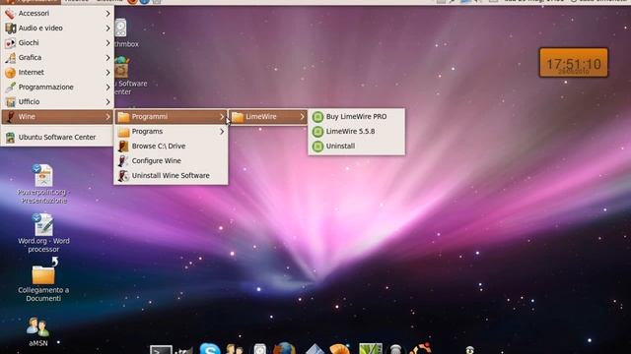631x354 pixels.
Task: Choose Uninstall Wine Software
Action: pos(171,176)
